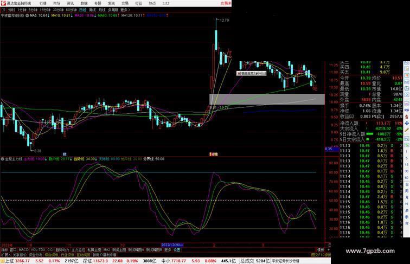
Task: Click the 上证 index value in status bar
Action: point(22,261)
